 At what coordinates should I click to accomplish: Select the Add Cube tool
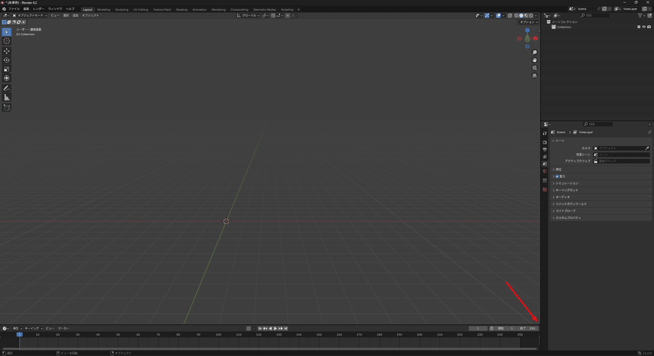point(7,107)
